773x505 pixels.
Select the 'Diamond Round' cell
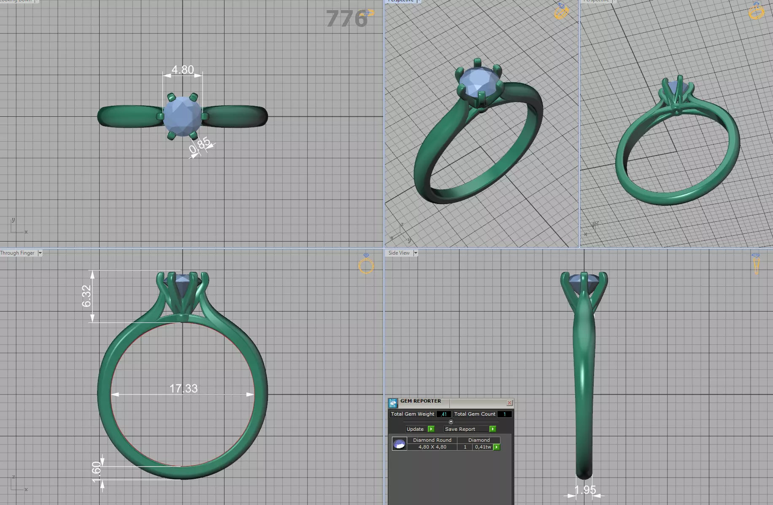[x=432, y=440]
